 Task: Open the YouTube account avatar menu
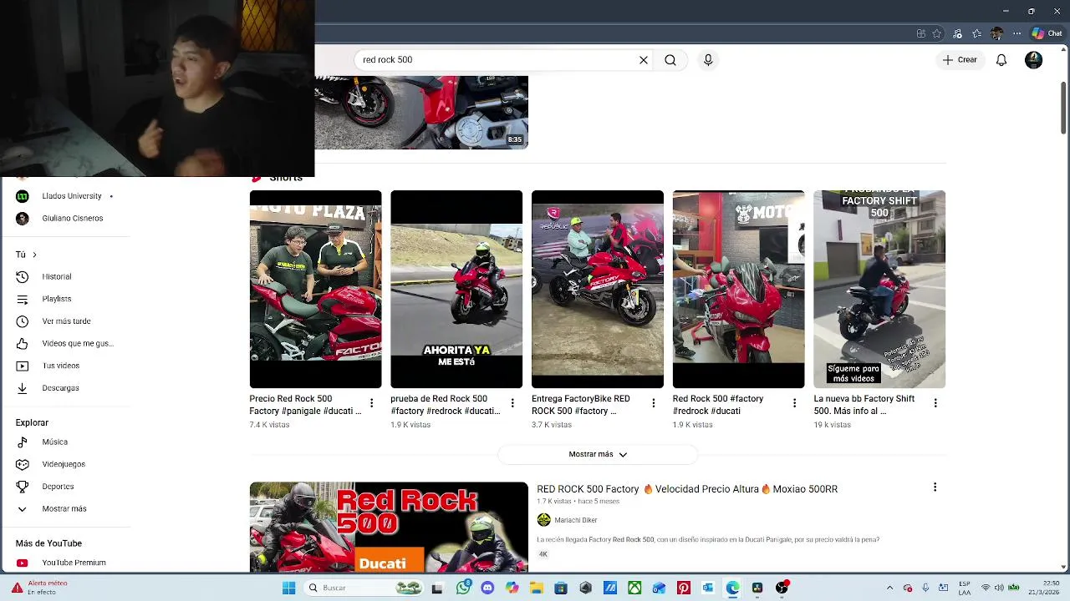[1034, 60]
